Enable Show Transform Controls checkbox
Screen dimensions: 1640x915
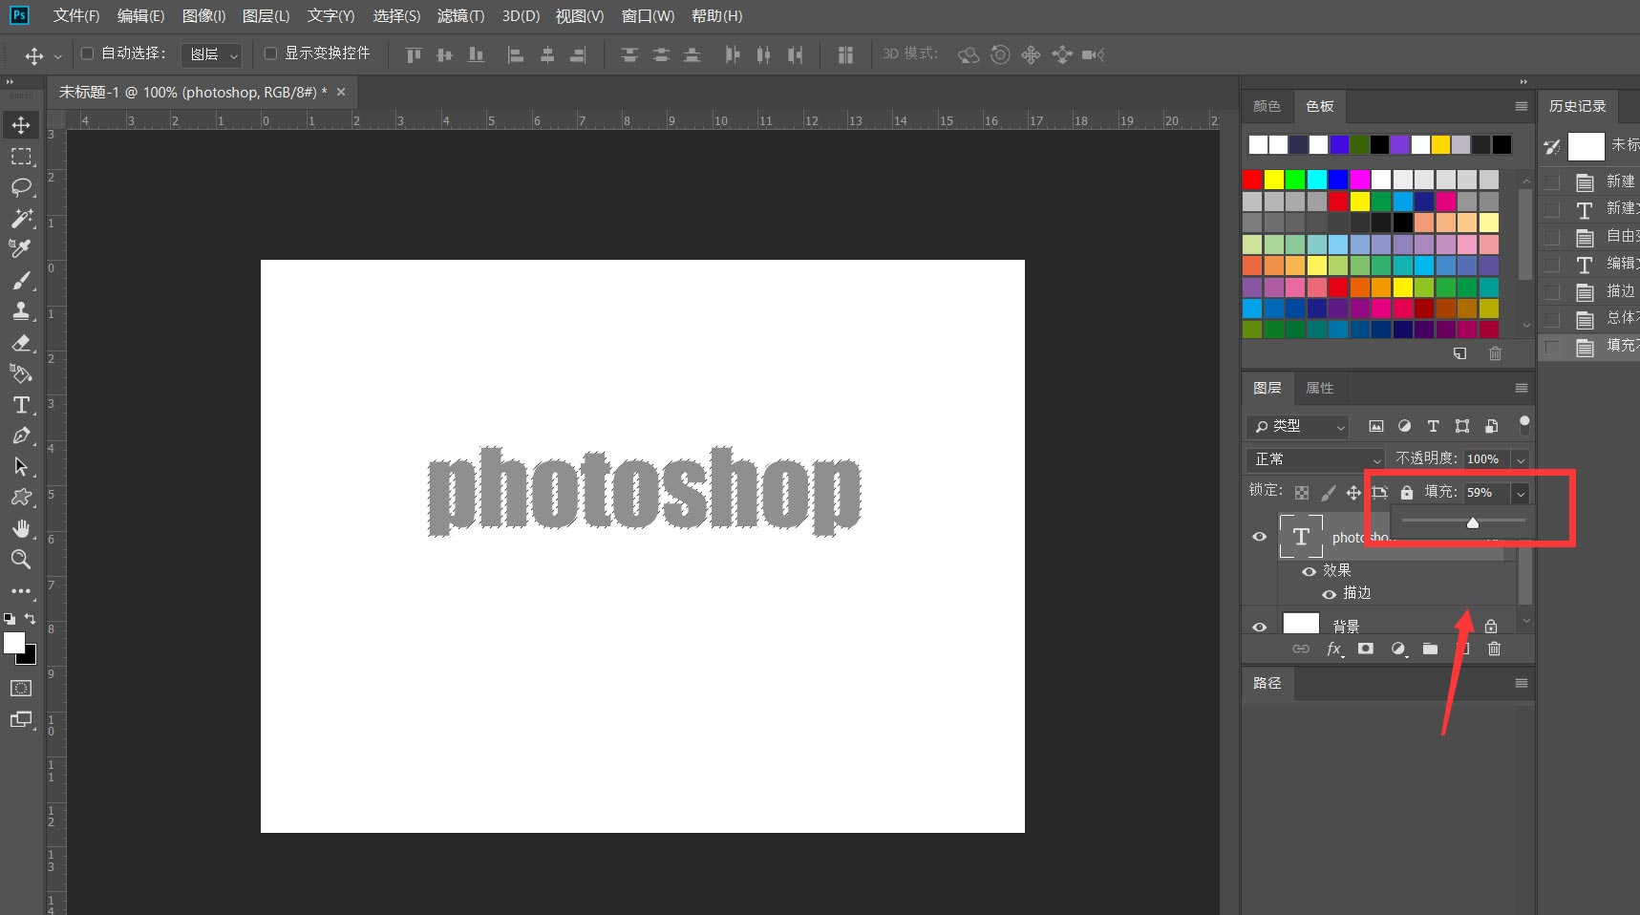coord(270,53)
